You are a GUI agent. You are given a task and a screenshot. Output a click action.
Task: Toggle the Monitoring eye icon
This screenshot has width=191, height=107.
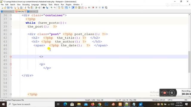point(89,7)
